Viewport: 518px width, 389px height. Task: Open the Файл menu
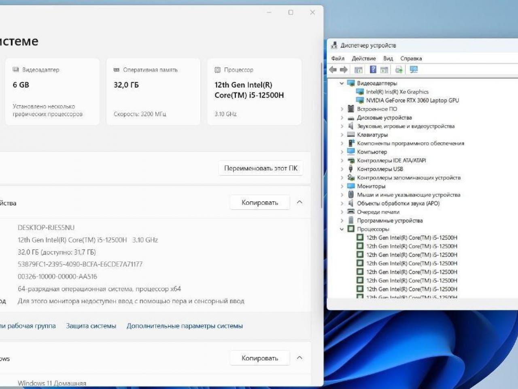338,58
